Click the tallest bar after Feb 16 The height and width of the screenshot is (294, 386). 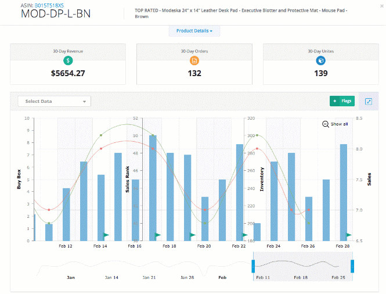[153, 188]
